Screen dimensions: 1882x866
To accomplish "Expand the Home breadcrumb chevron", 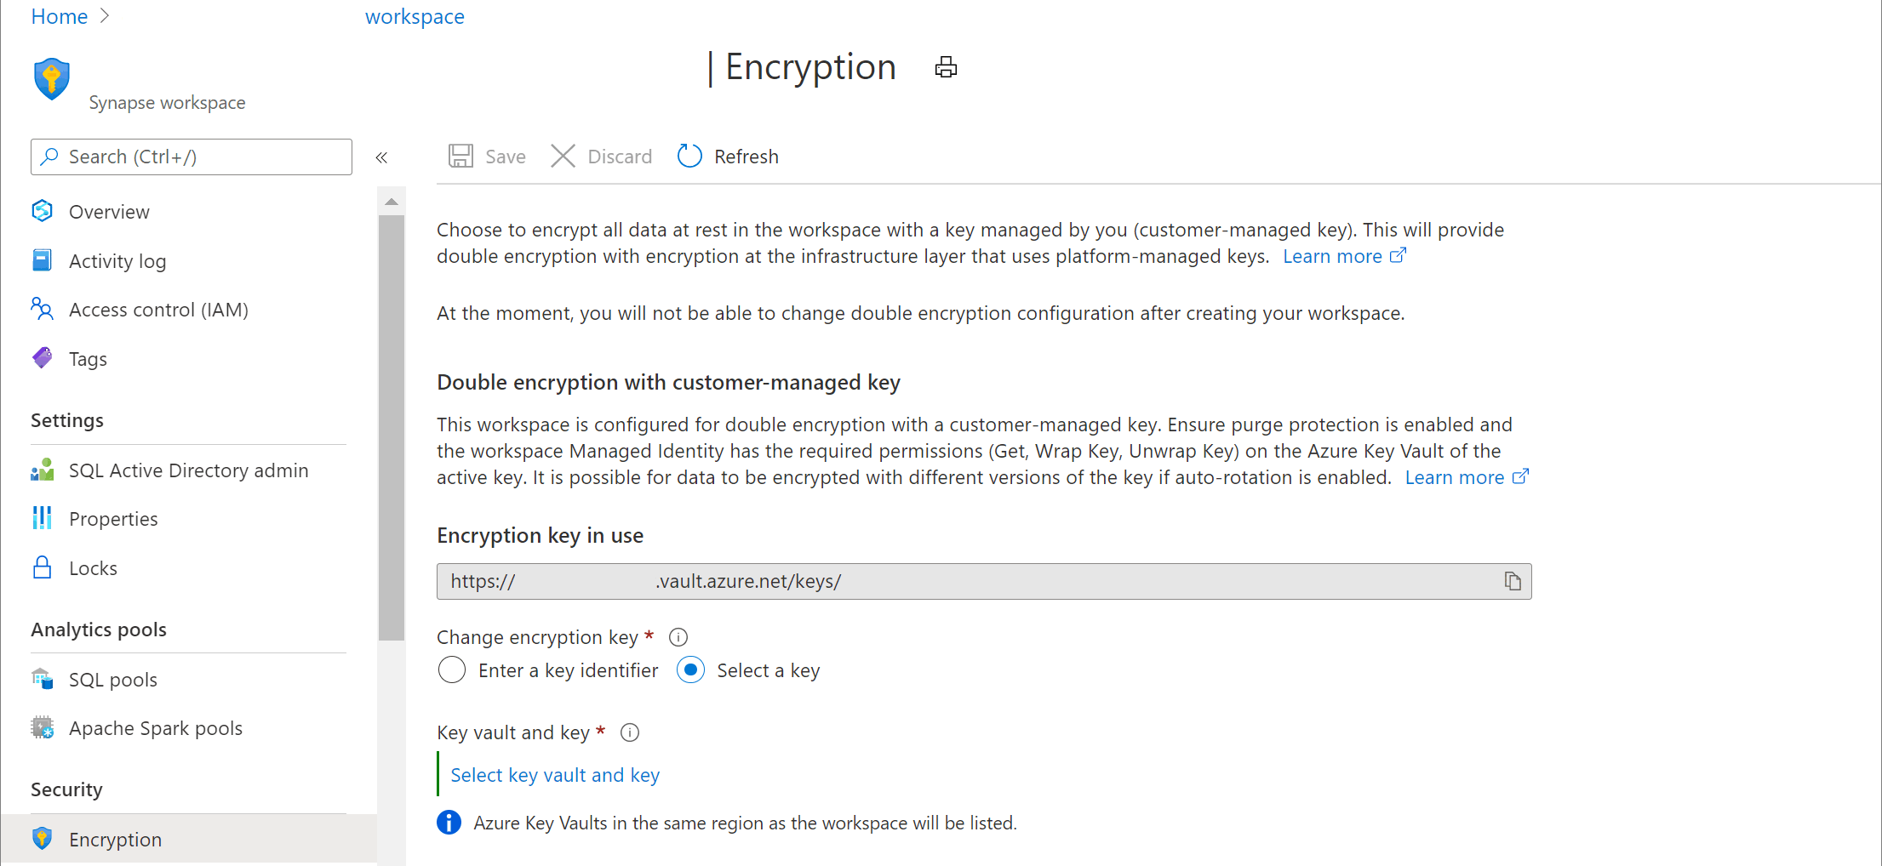I will click(x=105, y=15).
